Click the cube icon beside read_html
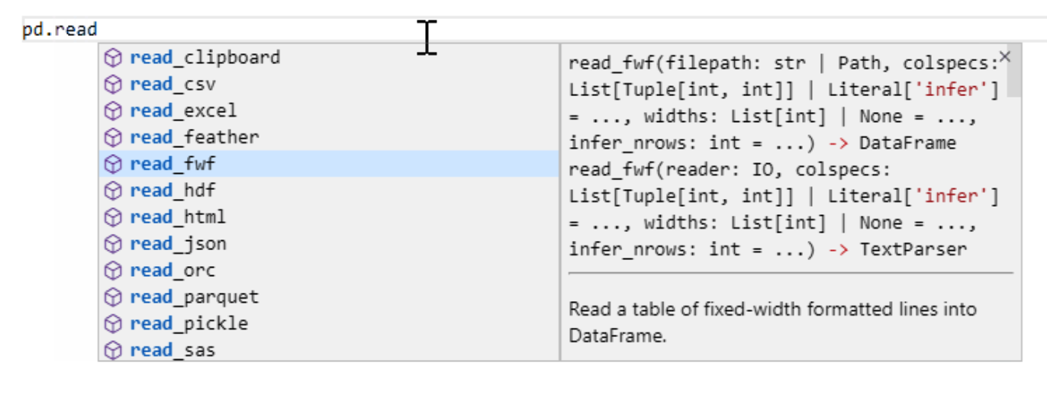 113,217
